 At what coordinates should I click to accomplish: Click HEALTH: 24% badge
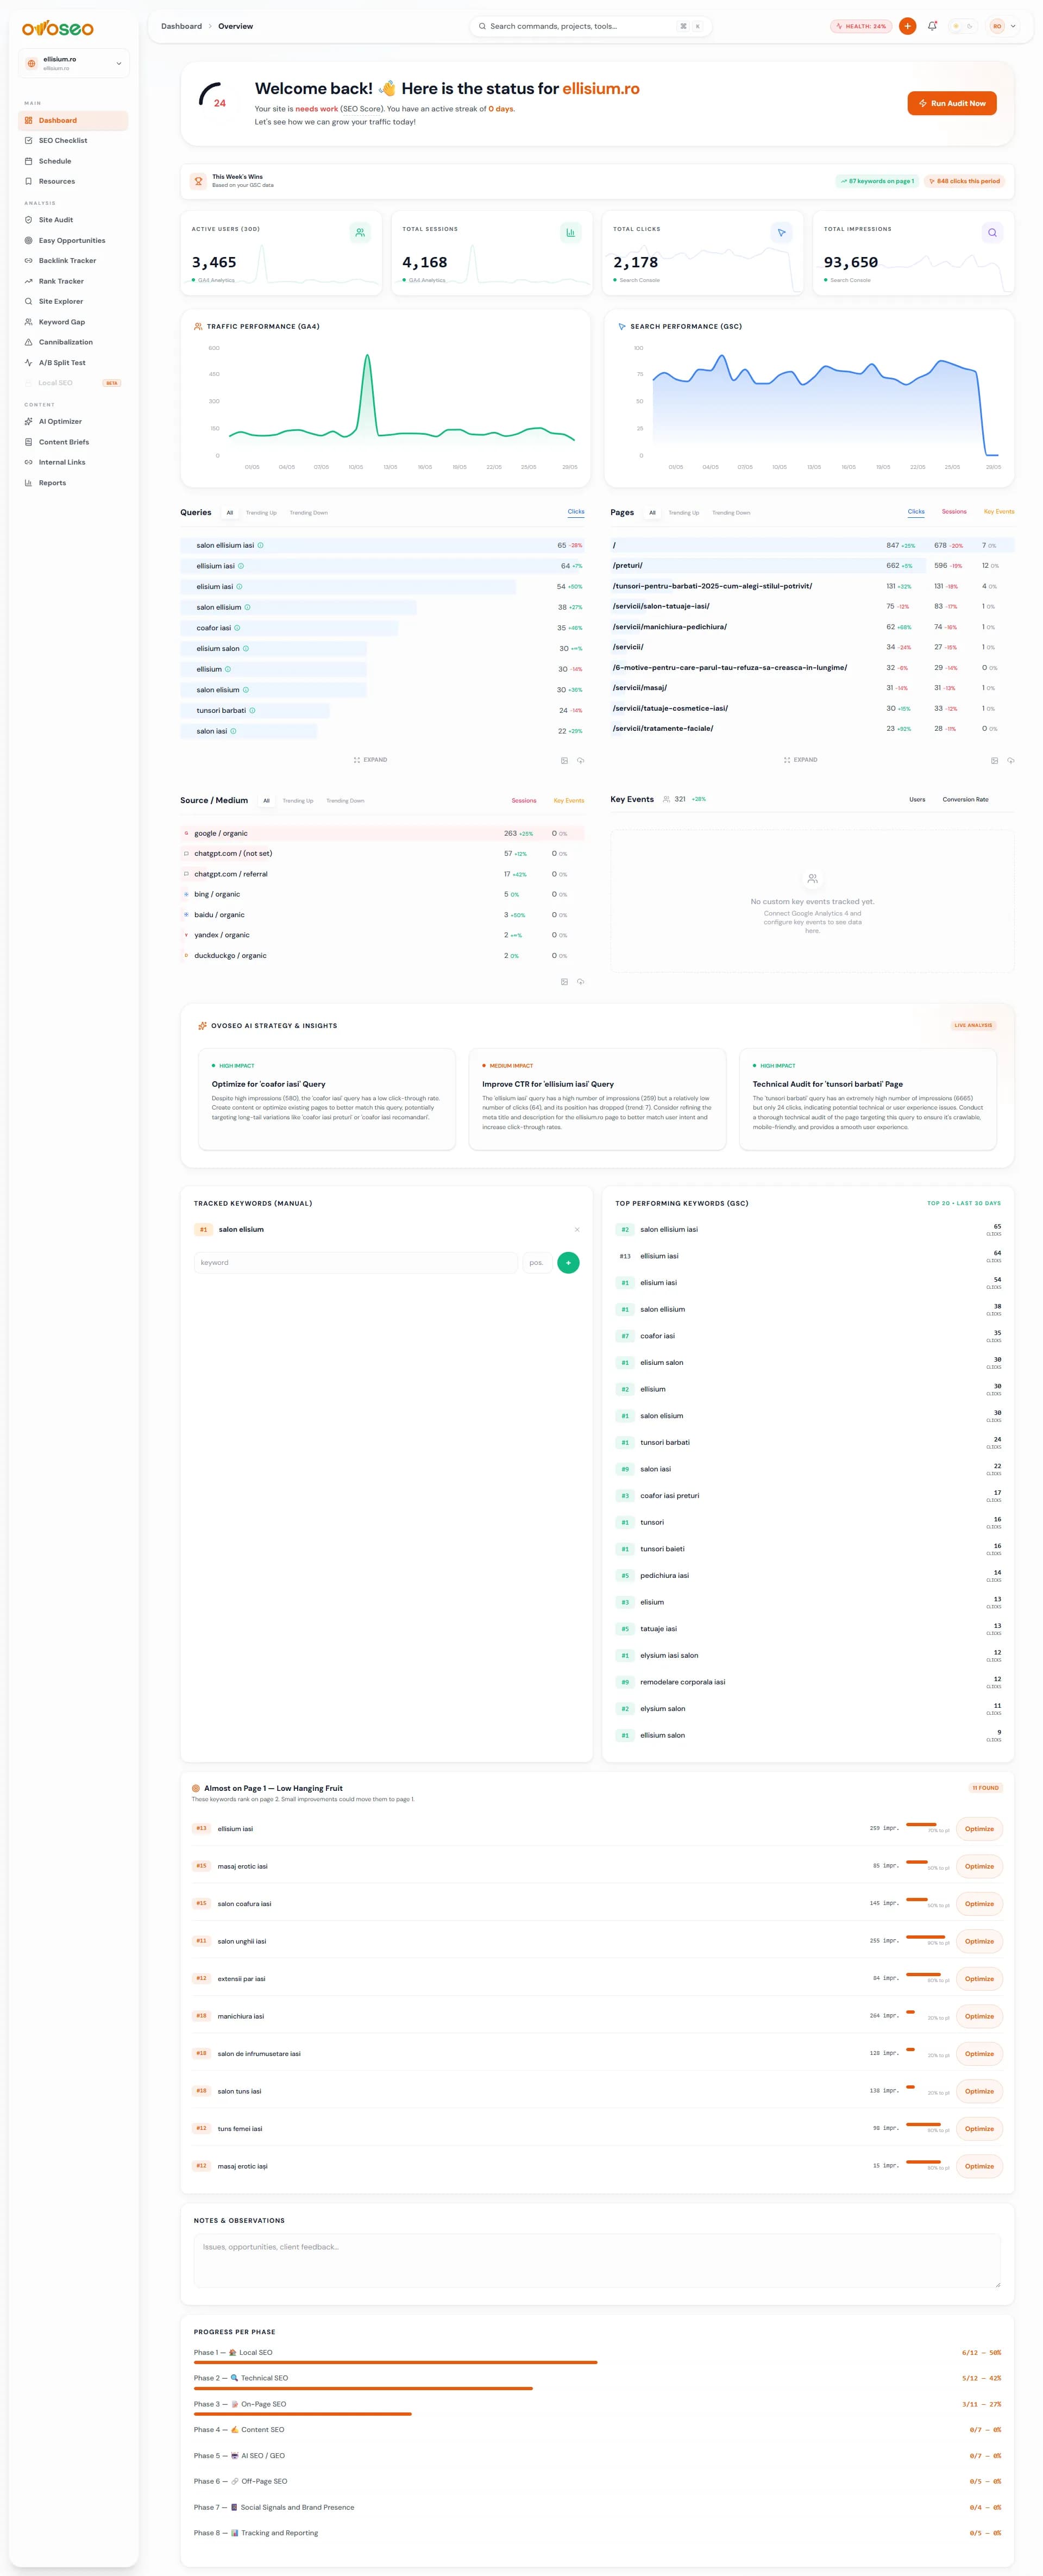tap(861, 26)
